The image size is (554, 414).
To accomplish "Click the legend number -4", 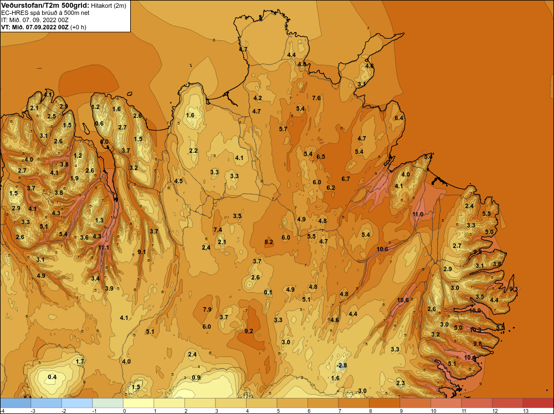I will [2, 411].
